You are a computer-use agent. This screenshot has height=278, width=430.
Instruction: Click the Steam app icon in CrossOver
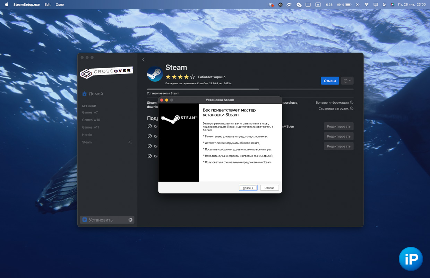click(x=155, y=73)
